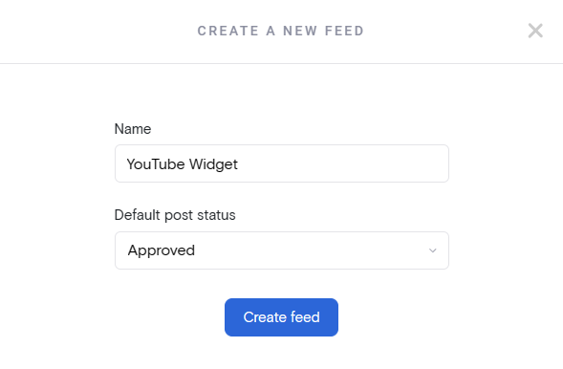The height and width of the screenshot is (369, 563).
Task: Dismiss the dialog using the gray X
Action: tap(535, 31)
